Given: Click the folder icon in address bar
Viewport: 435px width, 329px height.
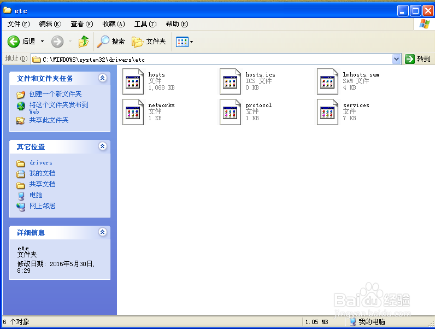Looking at the screenshot, I should (x=37, y=60).
